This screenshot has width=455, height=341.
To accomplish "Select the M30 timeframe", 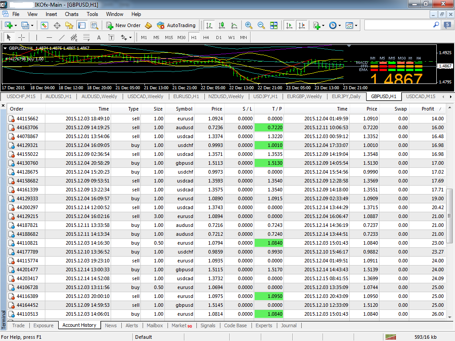I will pos(181,37).
